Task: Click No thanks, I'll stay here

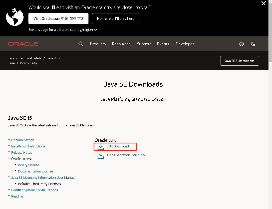Action: coord(115,19)
